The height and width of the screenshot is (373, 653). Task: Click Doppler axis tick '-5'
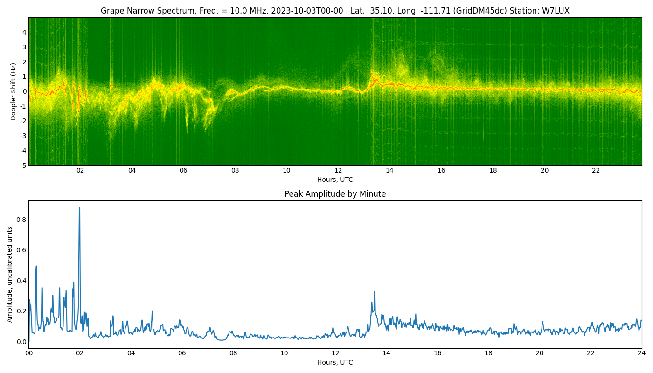click(x=23, y=165)
